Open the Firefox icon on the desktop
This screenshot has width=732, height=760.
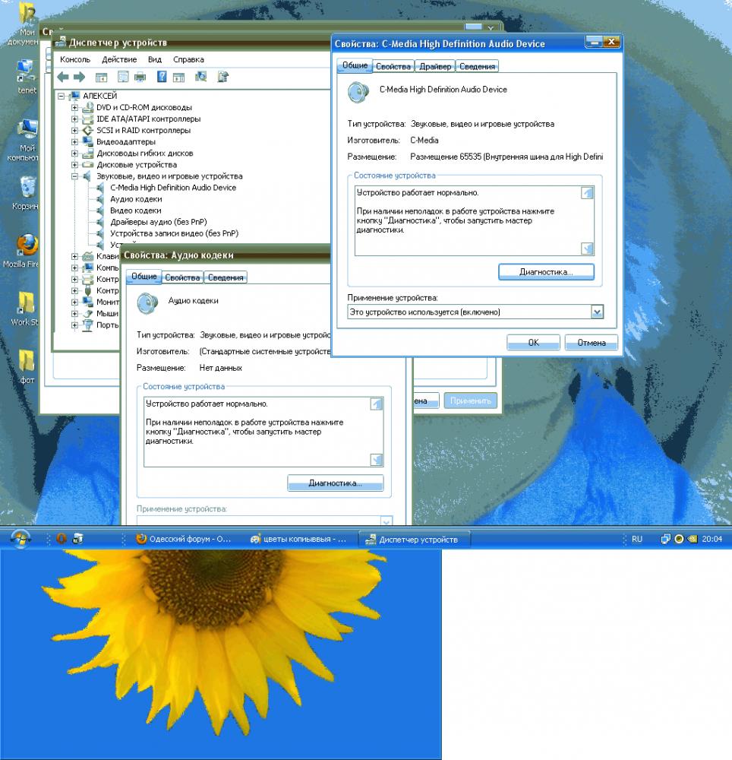[27, 245]
